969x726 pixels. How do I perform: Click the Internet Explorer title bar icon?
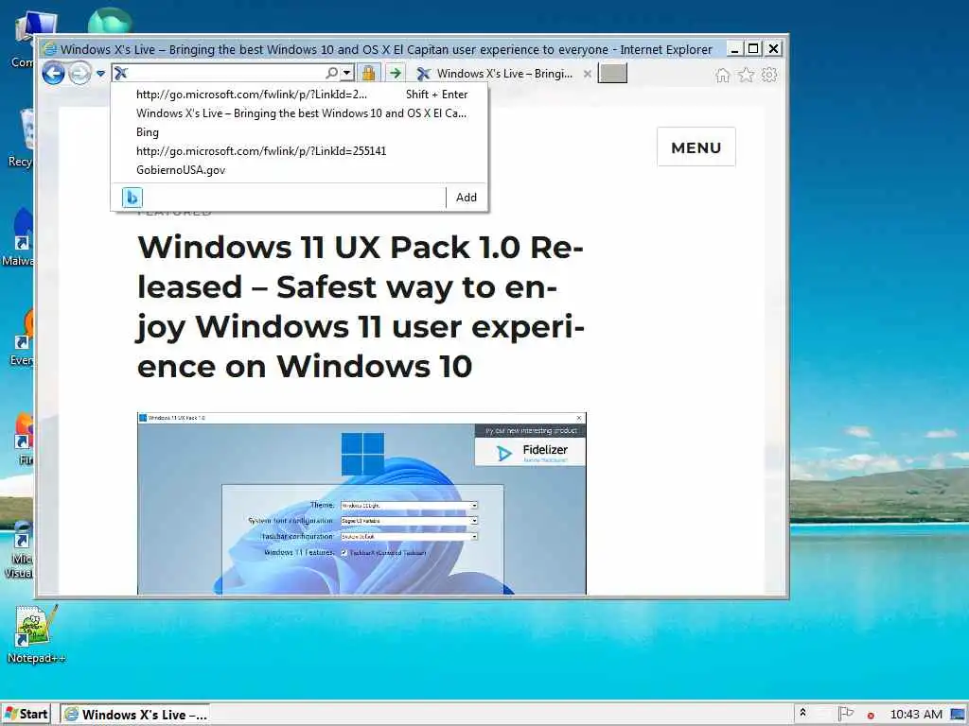pyautogui.click(x=49, y=49)
